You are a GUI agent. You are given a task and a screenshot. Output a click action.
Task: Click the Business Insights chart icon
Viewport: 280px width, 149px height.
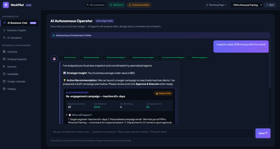pyautogui.click(x=4, y=30)
